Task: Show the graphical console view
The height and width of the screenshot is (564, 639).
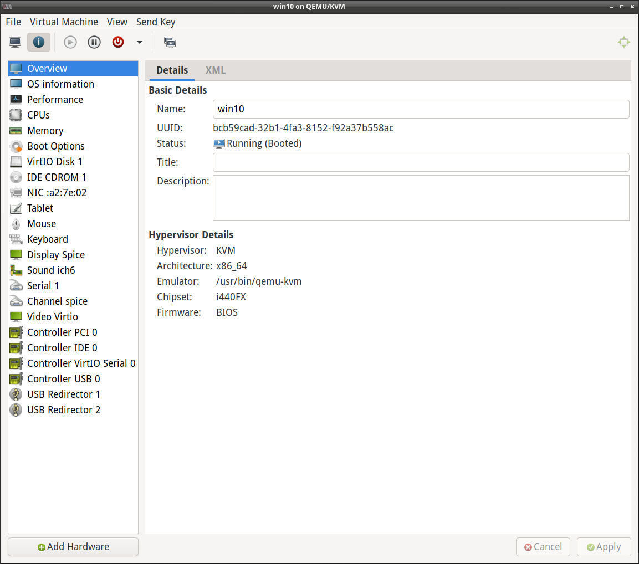Action: 15,42
